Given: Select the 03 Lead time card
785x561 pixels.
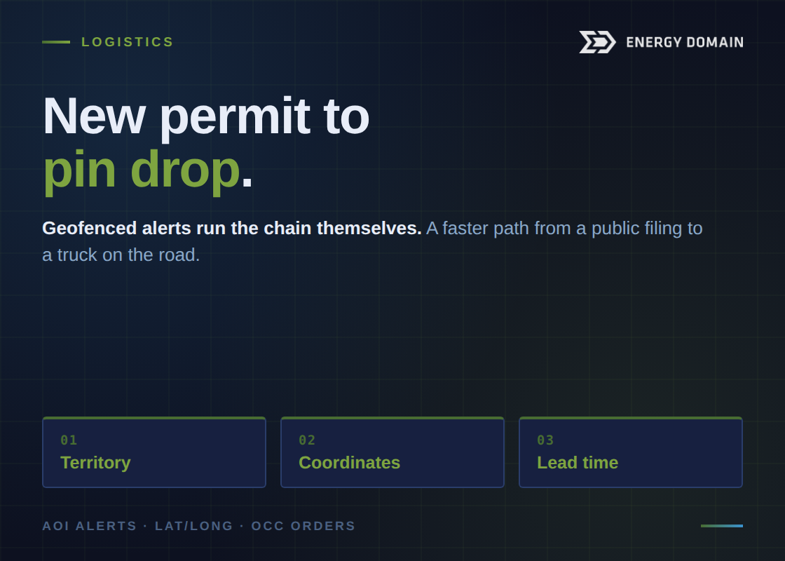Looking at the screenshot, I should click(x=631, y=452).
